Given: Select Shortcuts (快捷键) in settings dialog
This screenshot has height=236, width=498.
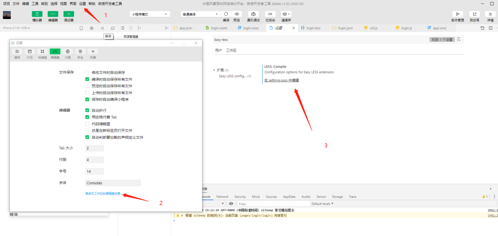Looking at the screenshot, I should tap(42, 54).
